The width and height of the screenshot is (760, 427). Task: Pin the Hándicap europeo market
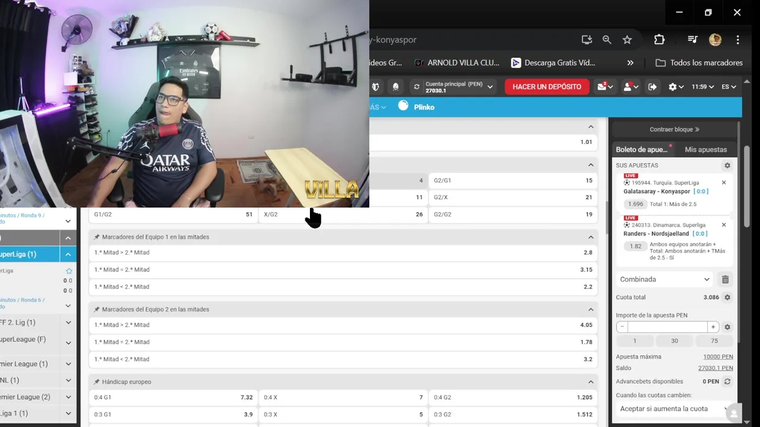[x=97, y=382]
